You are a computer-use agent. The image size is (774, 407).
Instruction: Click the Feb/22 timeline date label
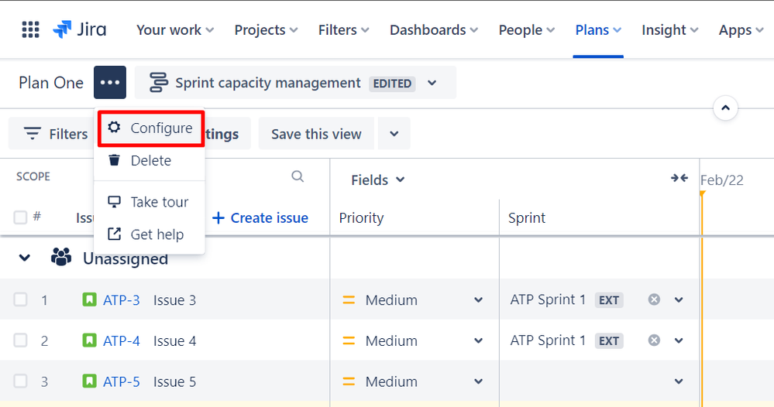pyautogui.click(x=721, y=180)
